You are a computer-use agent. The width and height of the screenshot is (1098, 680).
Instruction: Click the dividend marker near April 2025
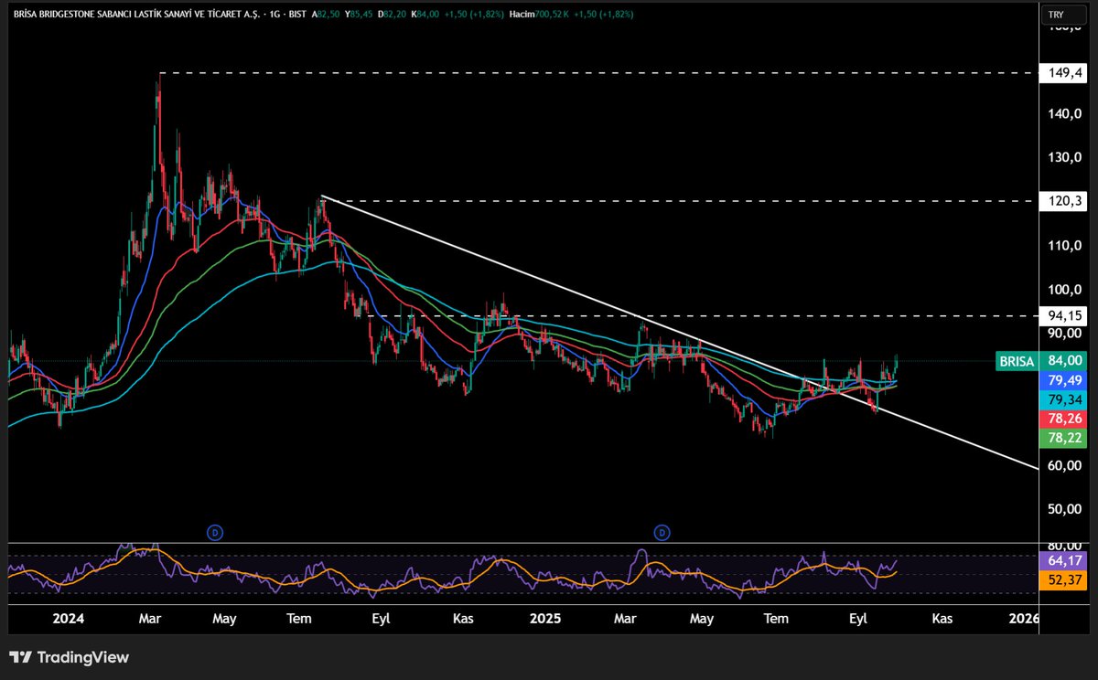tap(662, 531)
